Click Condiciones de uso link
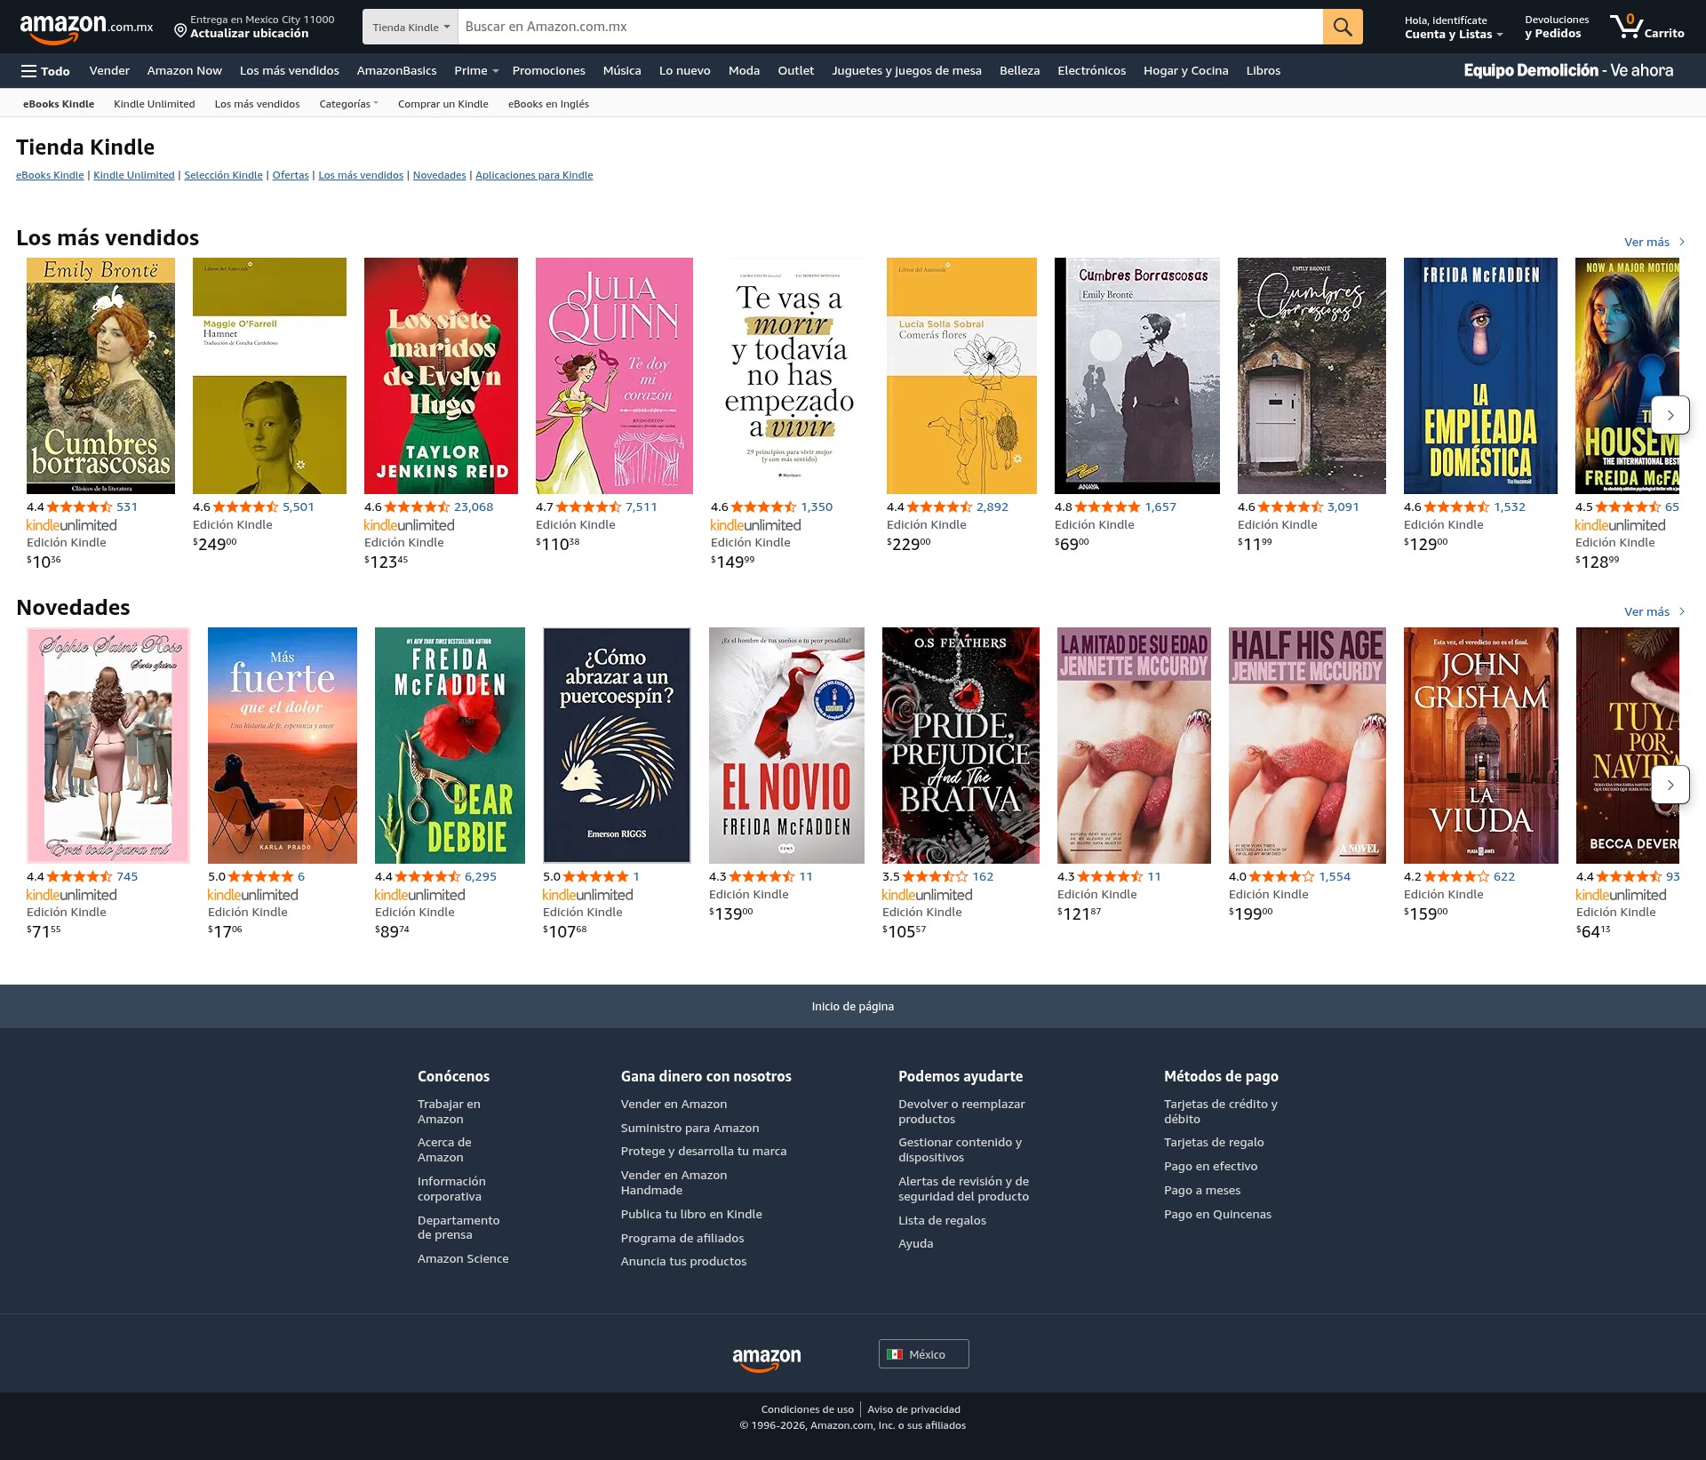The width and height of the screenshot is (1706, 1460). (807, 1409)
